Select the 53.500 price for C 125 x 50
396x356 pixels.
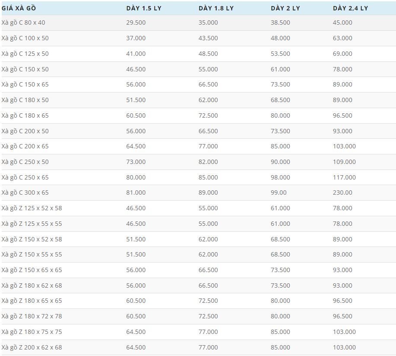280,54
